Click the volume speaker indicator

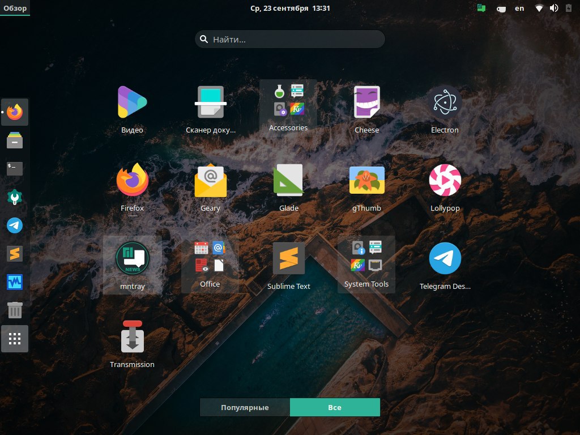pyautogui.click(x=554, y=8)
